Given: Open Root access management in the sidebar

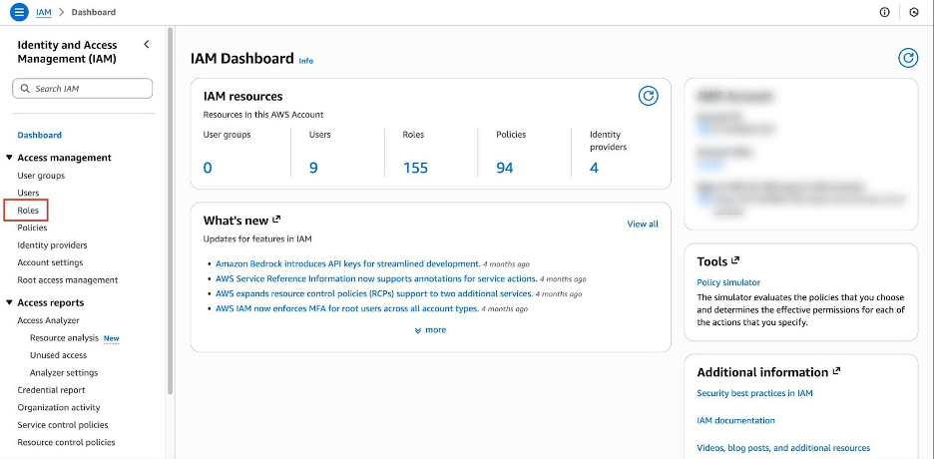Looking at the screenshot, I should click(x=67, y=279).
